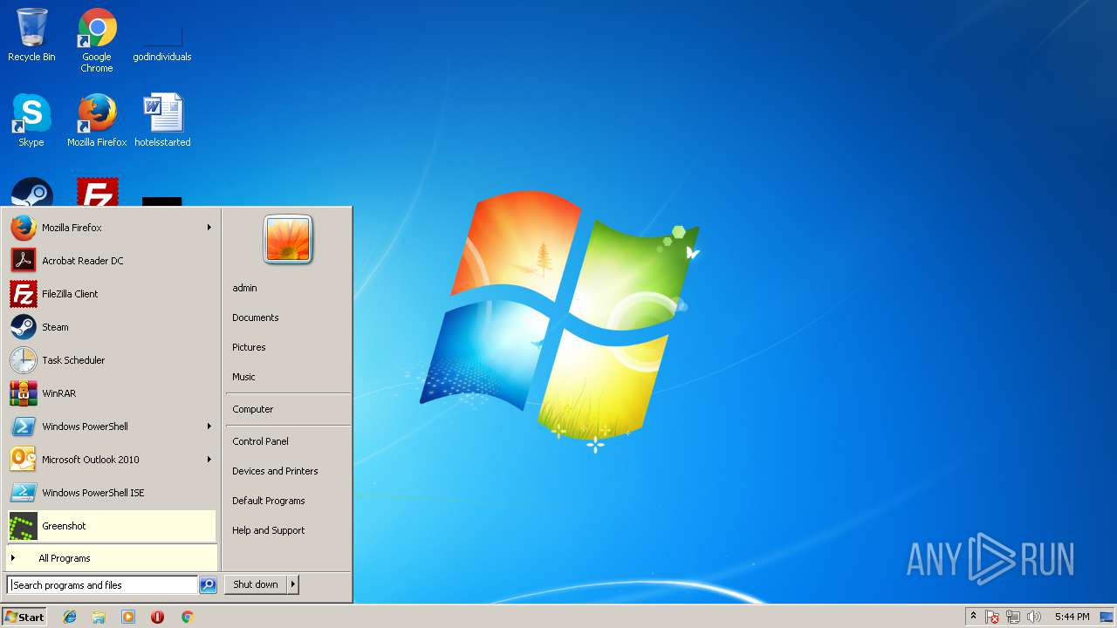
Task: Select hotelsstarted Word document on desktop
Action: 162,120
